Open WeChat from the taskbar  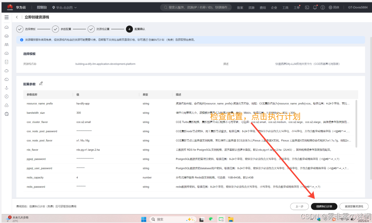coord(211,219)
